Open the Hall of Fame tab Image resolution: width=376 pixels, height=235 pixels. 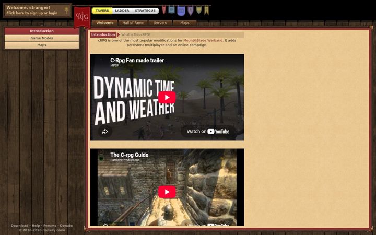(x=133, y=23)
